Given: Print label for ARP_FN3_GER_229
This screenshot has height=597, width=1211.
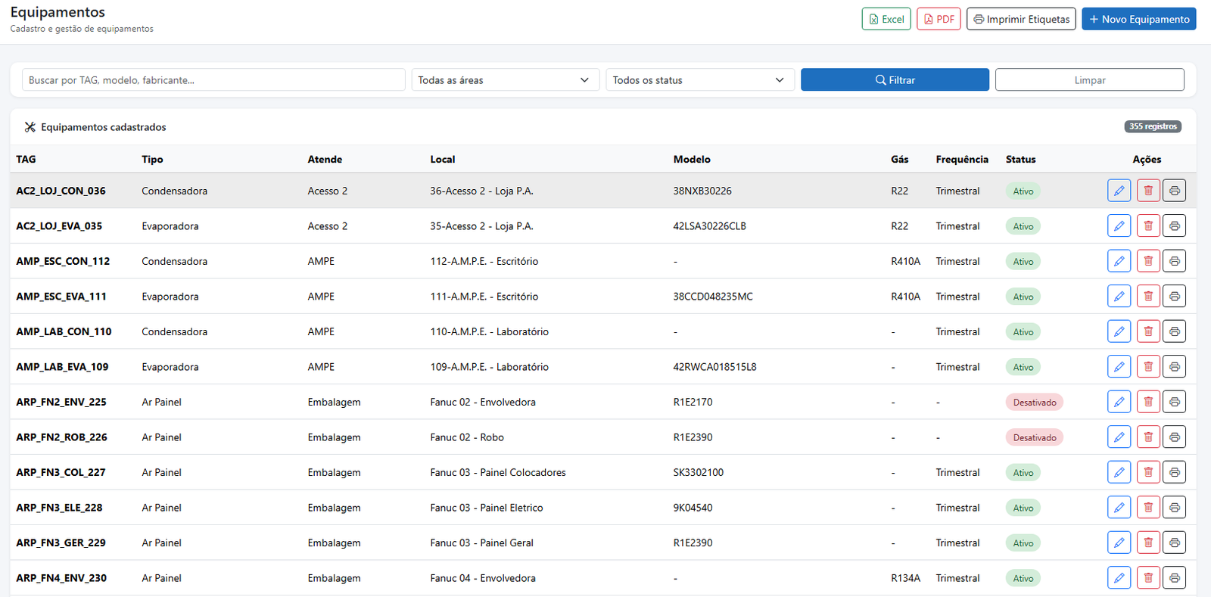Looking at the screenshot, I should 1174,543.
